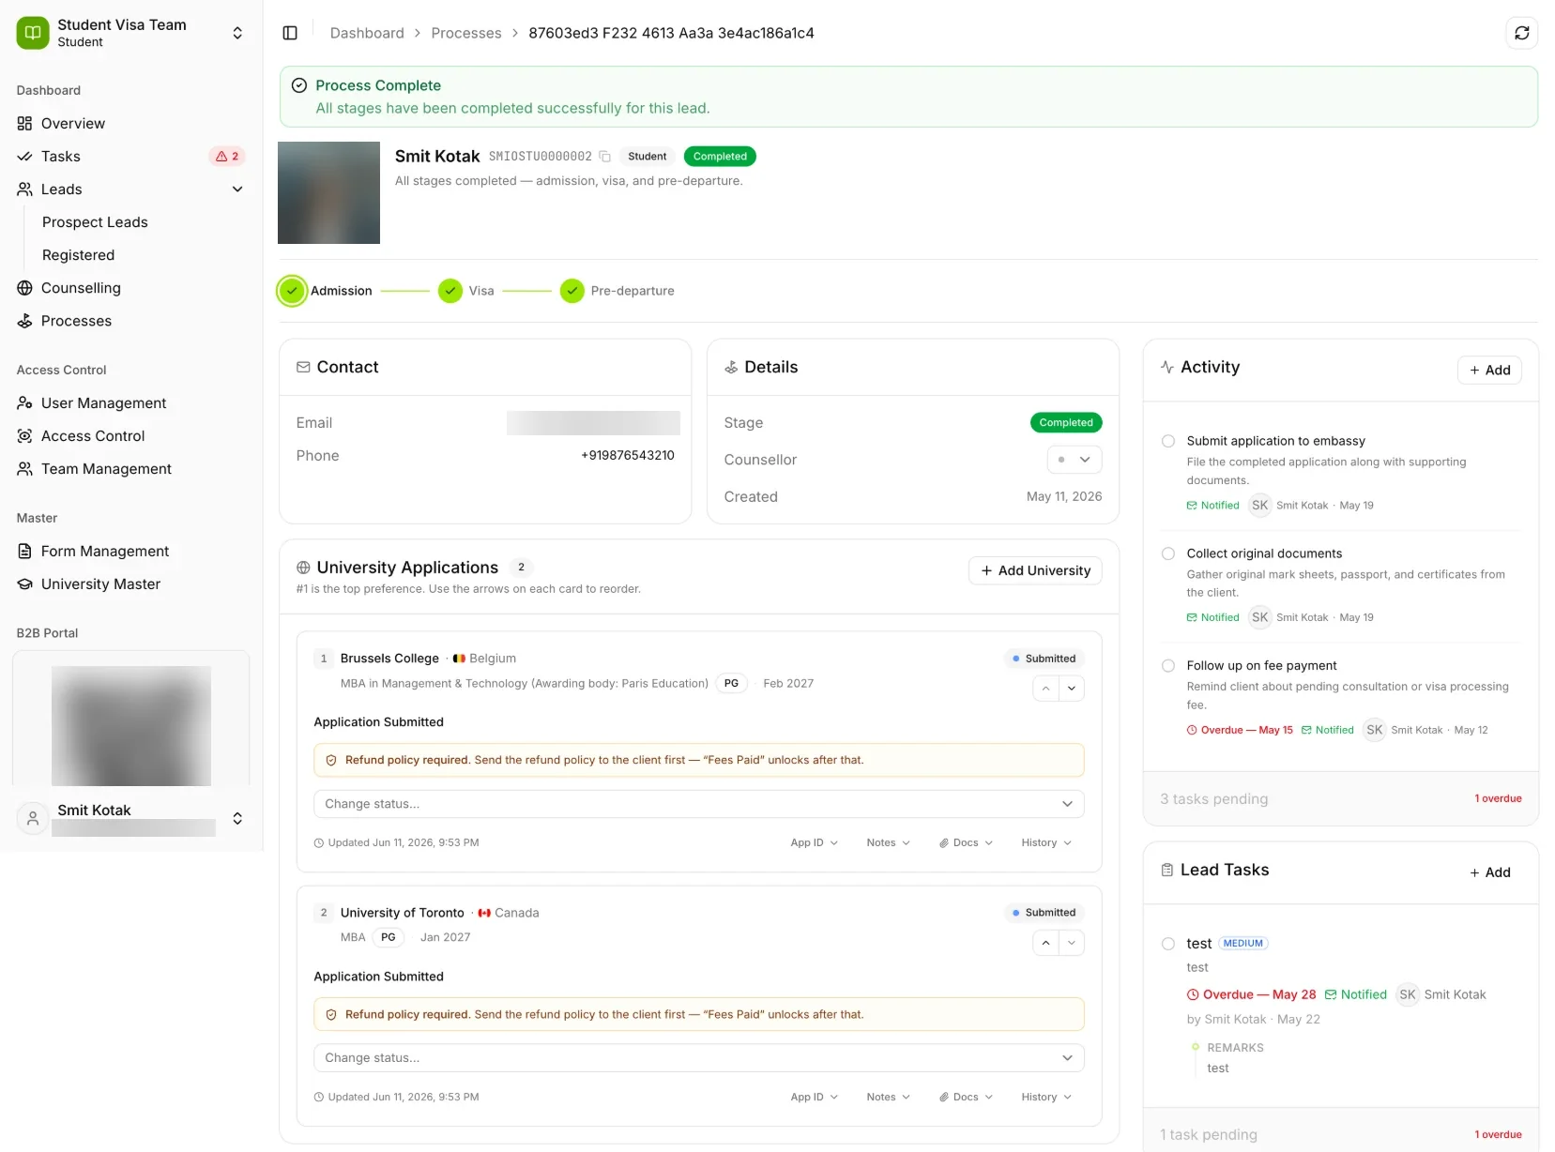Open the Student Visa Team logo icon
Screen dimensions: 1555x1152
coord(33,33)
